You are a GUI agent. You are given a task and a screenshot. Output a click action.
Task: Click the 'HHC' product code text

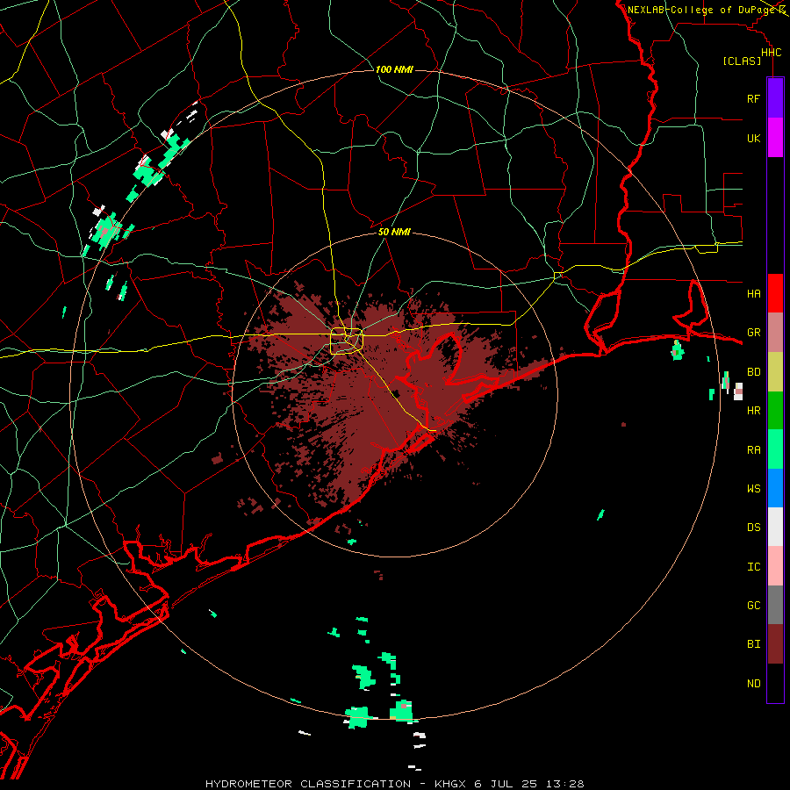click(x=771, y=53)
